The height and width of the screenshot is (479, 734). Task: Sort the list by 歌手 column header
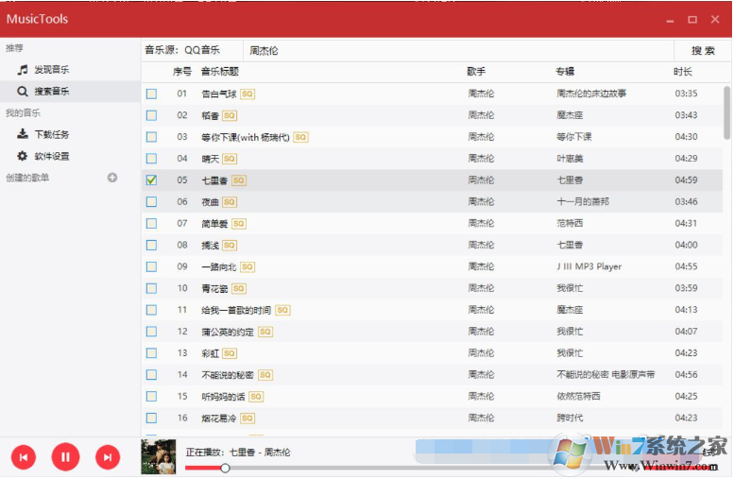click(x=476, y=72)
